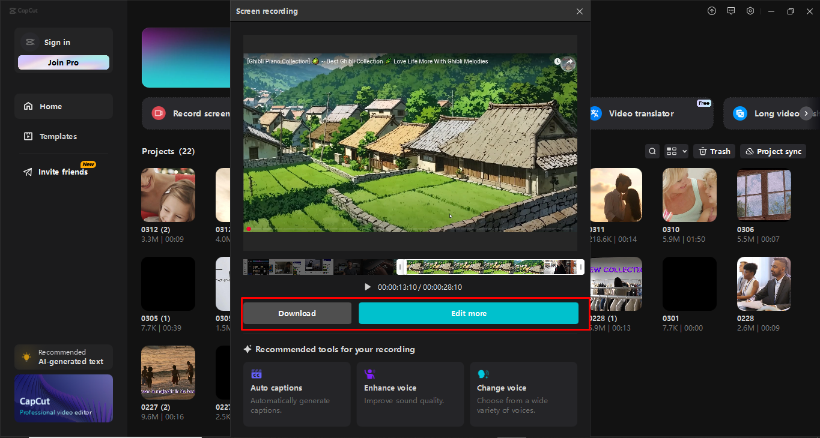
Task: Open project 0310 thumbnail
Action: pos(689,194)
